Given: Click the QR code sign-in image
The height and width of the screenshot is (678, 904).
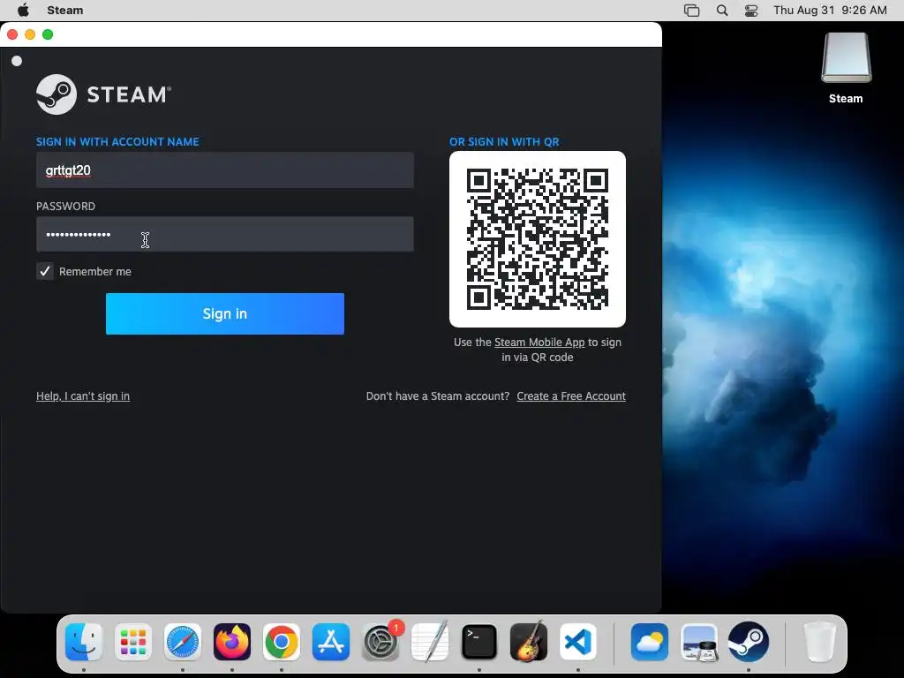Looking at the screenshot, I should point(538,239).
